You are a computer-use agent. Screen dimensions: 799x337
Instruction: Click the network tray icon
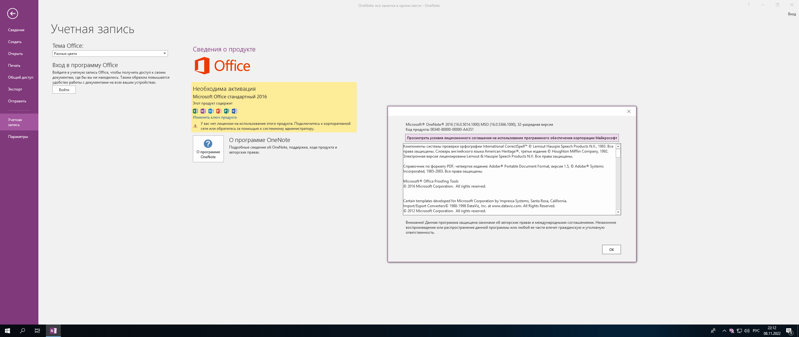tap(739, 331)
